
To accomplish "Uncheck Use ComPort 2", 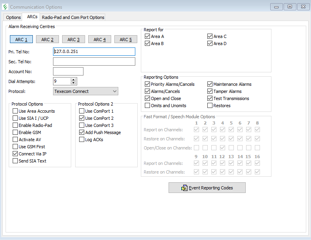I will click(82, 118).
